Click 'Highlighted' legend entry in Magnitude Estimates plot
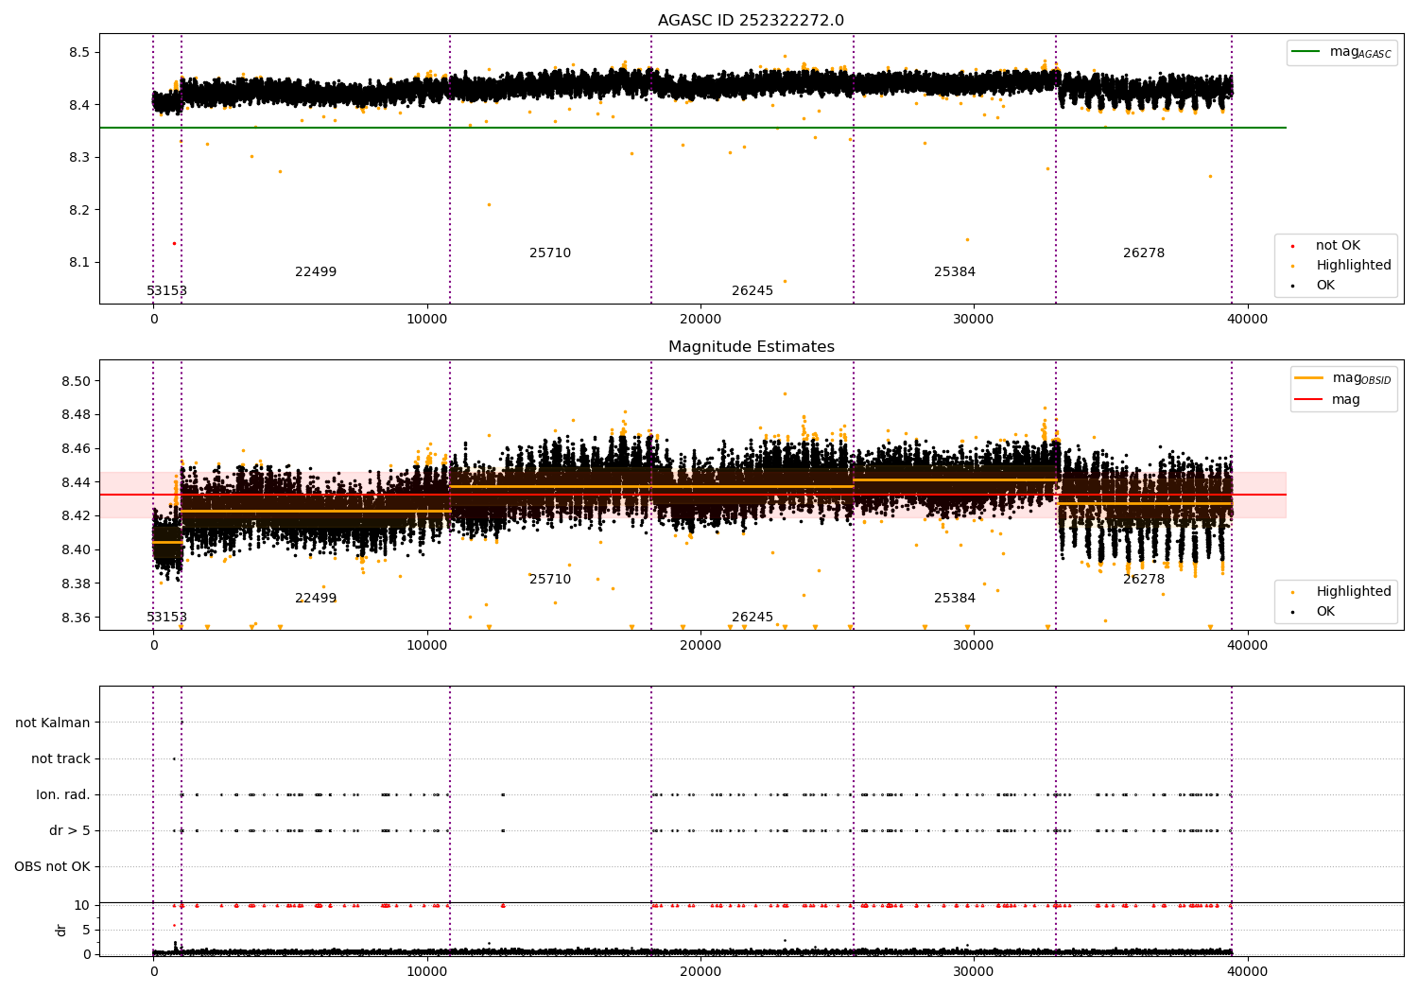The width and height of the screenshot is (1418, 993). pyautogui.click(x=1354, y=592)
